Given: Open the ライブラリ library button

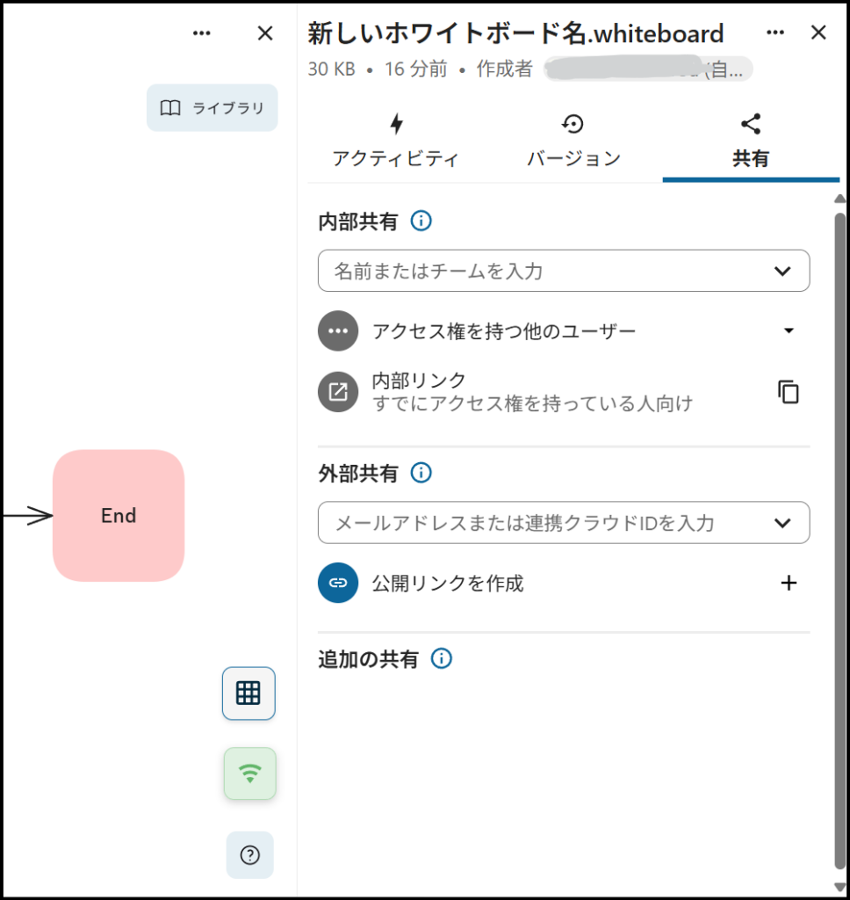Looking at the screenshot, I should 212,108.
